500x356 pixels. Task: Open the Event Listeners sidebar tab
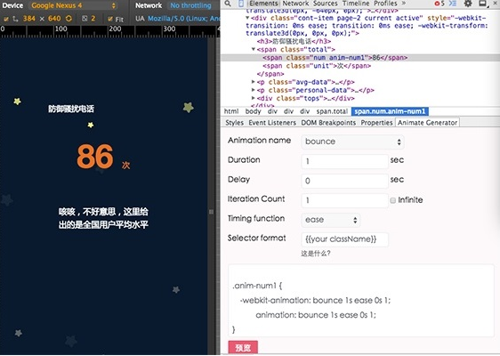(272, 123)
